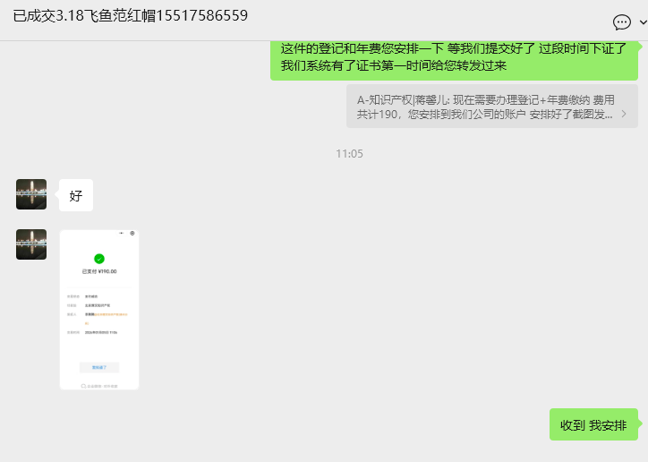
Task: Select the 收到 我安排 green message bubble
Action: [x=593, y=424]
